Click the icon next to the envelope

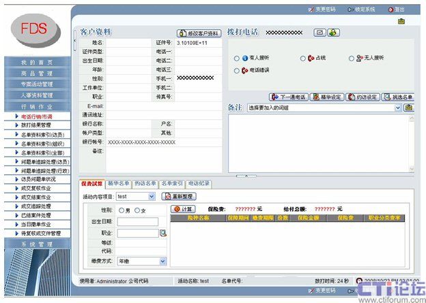click(333, 32)
